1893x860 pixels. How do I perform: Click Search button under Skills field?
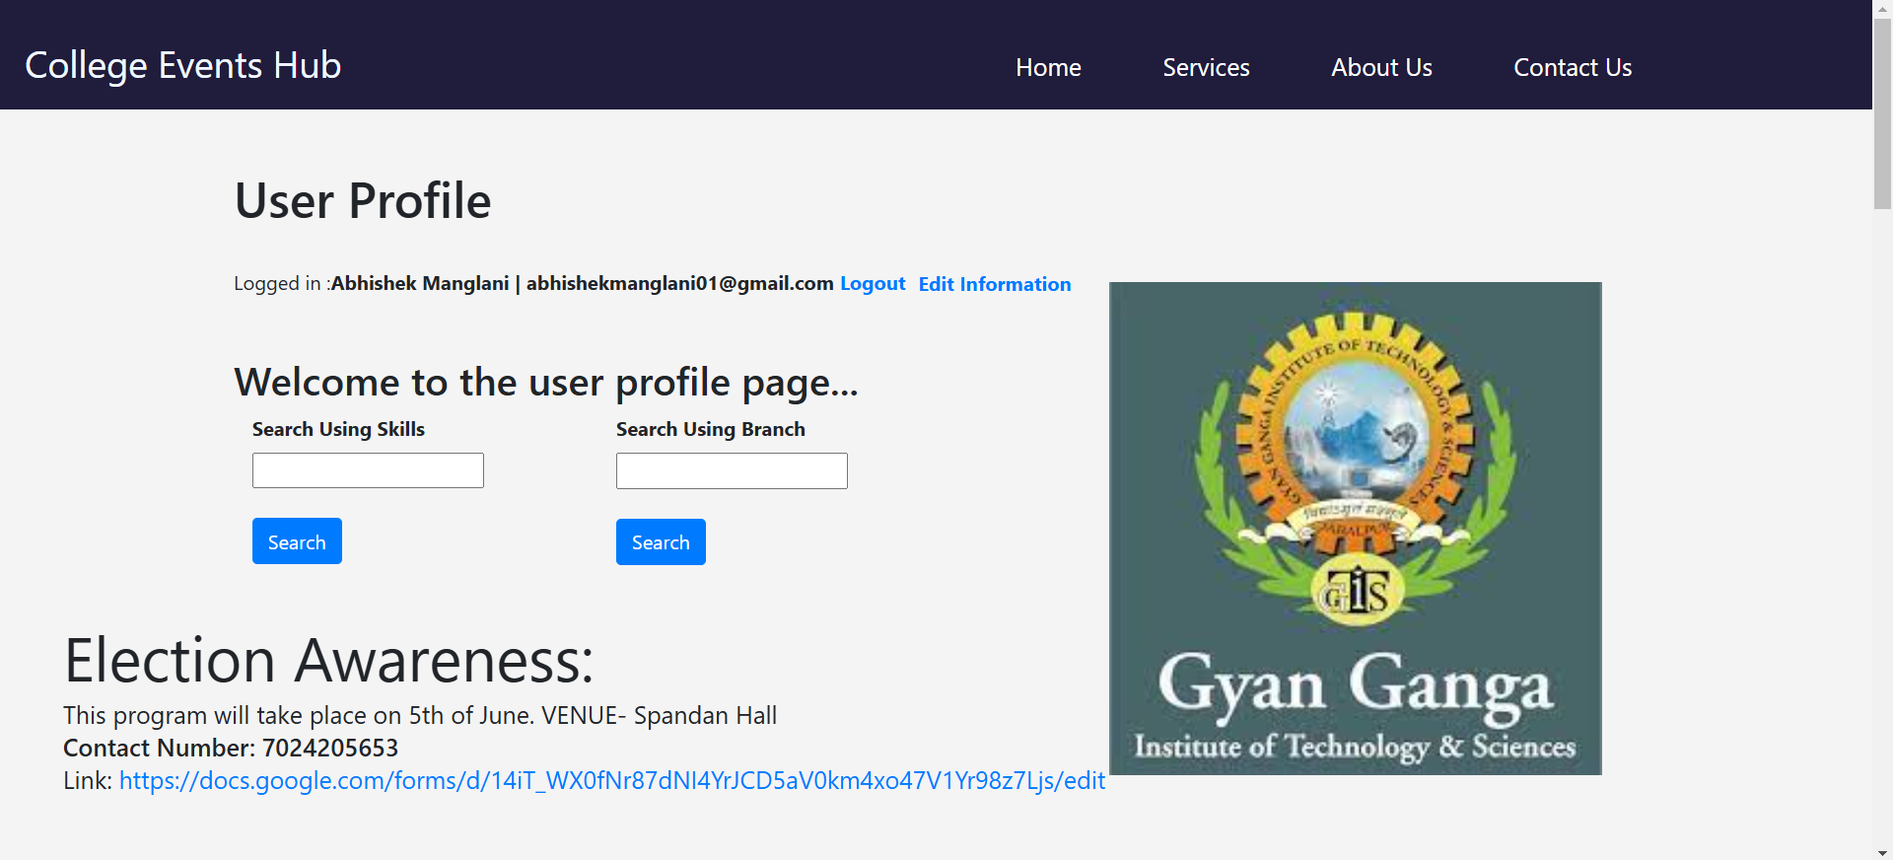(297, 541)
